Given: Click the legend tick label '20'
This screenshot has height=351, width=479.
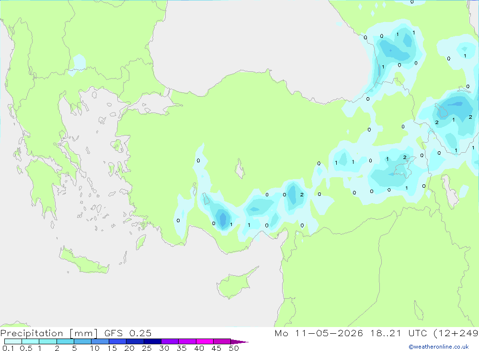Looking at the screenshot, I should coord(129,348).
